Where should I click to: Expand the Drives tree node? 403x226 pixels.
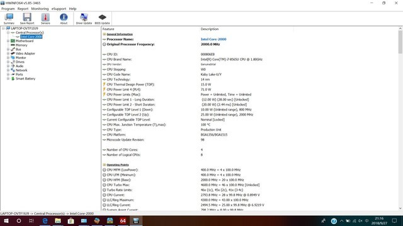[8, 62]
